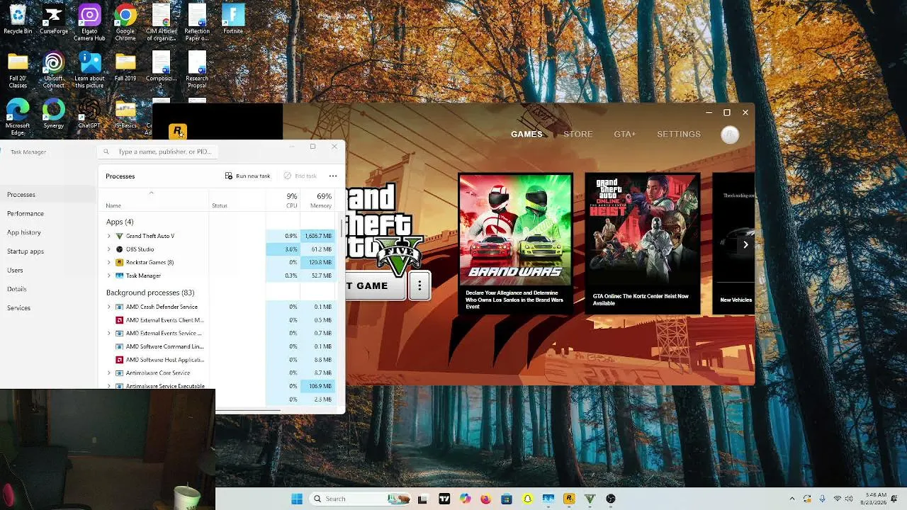Switch to the STORE tab in launcher

point(578,134)
